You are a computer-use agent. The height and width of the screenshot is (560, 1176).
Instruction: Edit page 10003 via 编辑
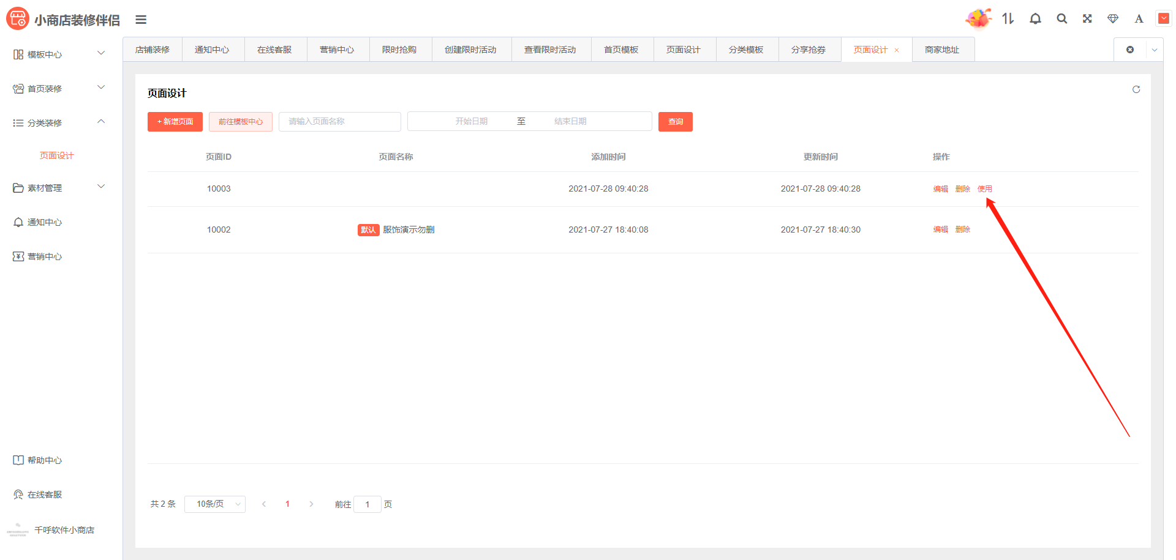pyautogui.click(x=941, y=189)
